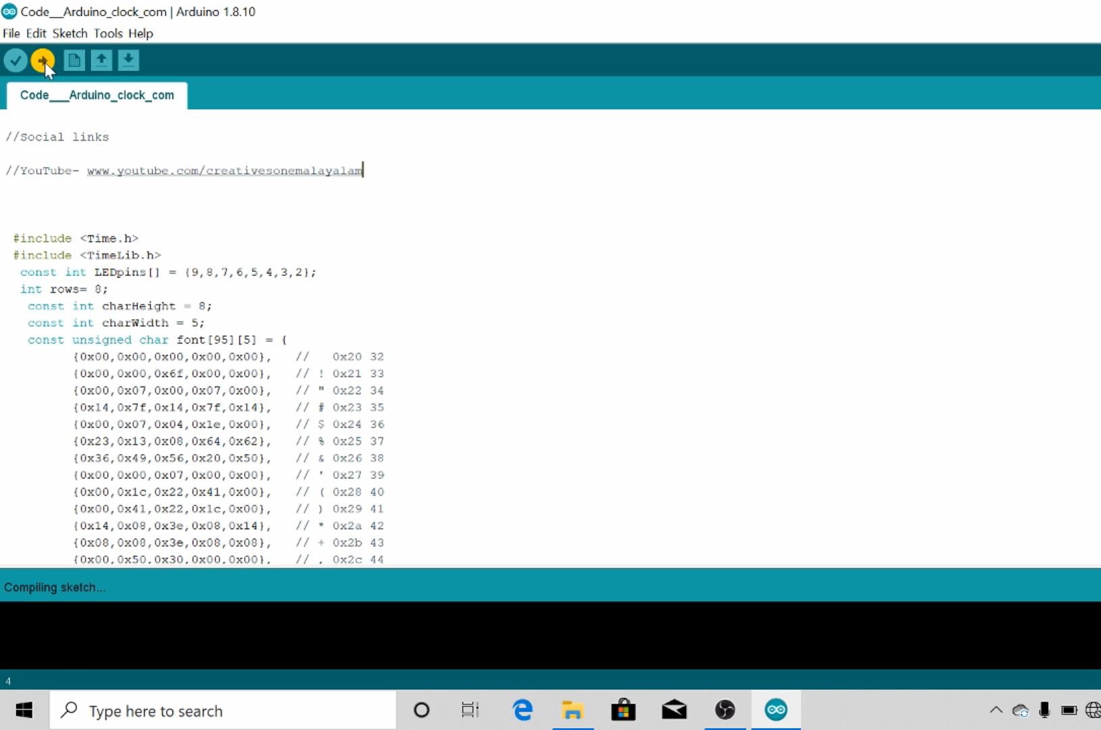Create a new sketch with the New icon

click(x=74, y=60)
